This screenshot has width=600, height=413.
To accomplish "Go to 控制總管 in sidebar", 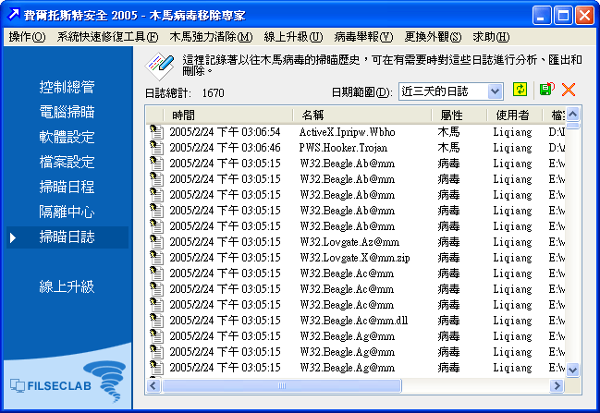I will point(67,88).
